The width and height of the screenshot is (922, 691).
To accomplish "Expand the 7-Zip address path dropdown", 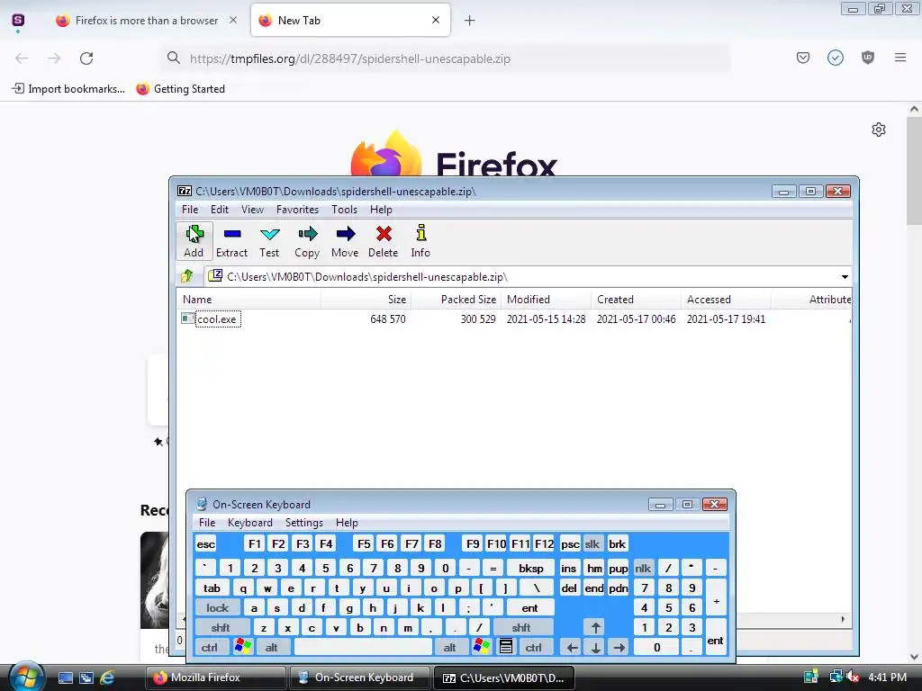I will pos(845,277).
